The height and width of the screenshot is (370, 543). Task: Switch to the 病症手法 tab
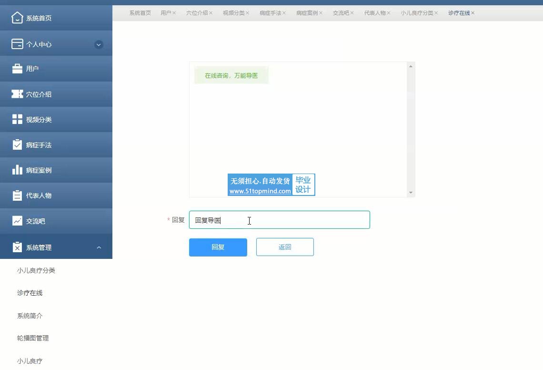tap(271, 13)
